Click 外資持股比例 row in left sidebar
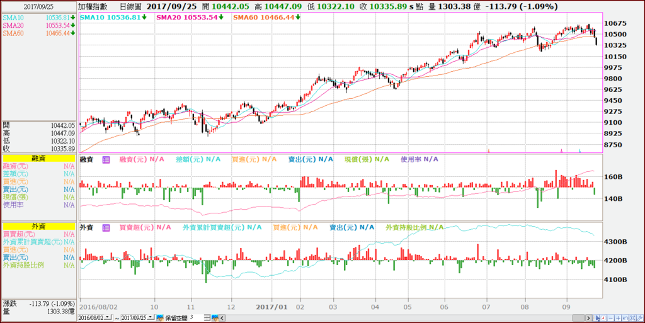This screenshot has height=323, width=645. click(38, 266)
